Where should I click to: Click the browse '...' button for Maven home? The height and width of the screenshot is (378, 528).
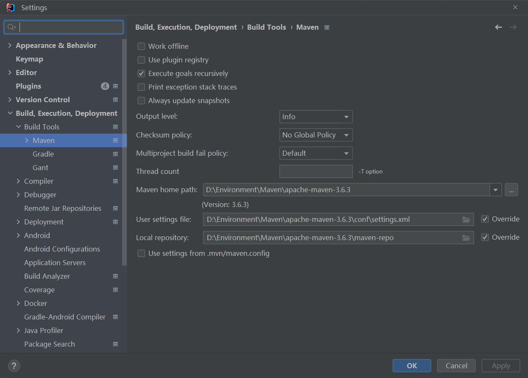click(x=511, y=190)
